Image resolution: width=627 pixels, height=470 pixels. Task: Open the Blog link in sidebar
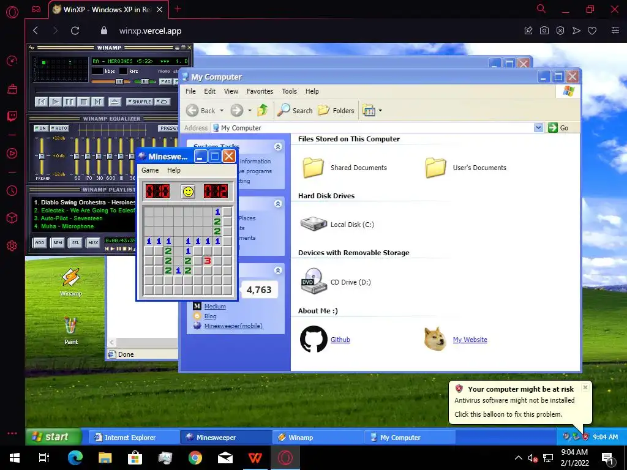210,316
